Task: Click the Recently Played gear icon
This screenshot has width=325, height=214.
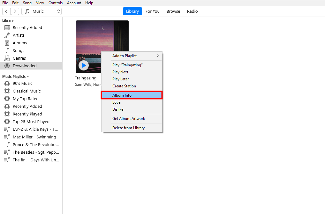Action: click(7, 114)
